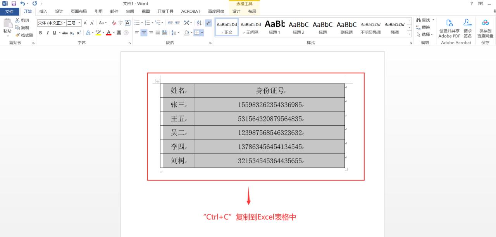Click the Distributed alignment icon
This screenshot has width=496, height=237.
pyautogui.click(x=165, y=33)
